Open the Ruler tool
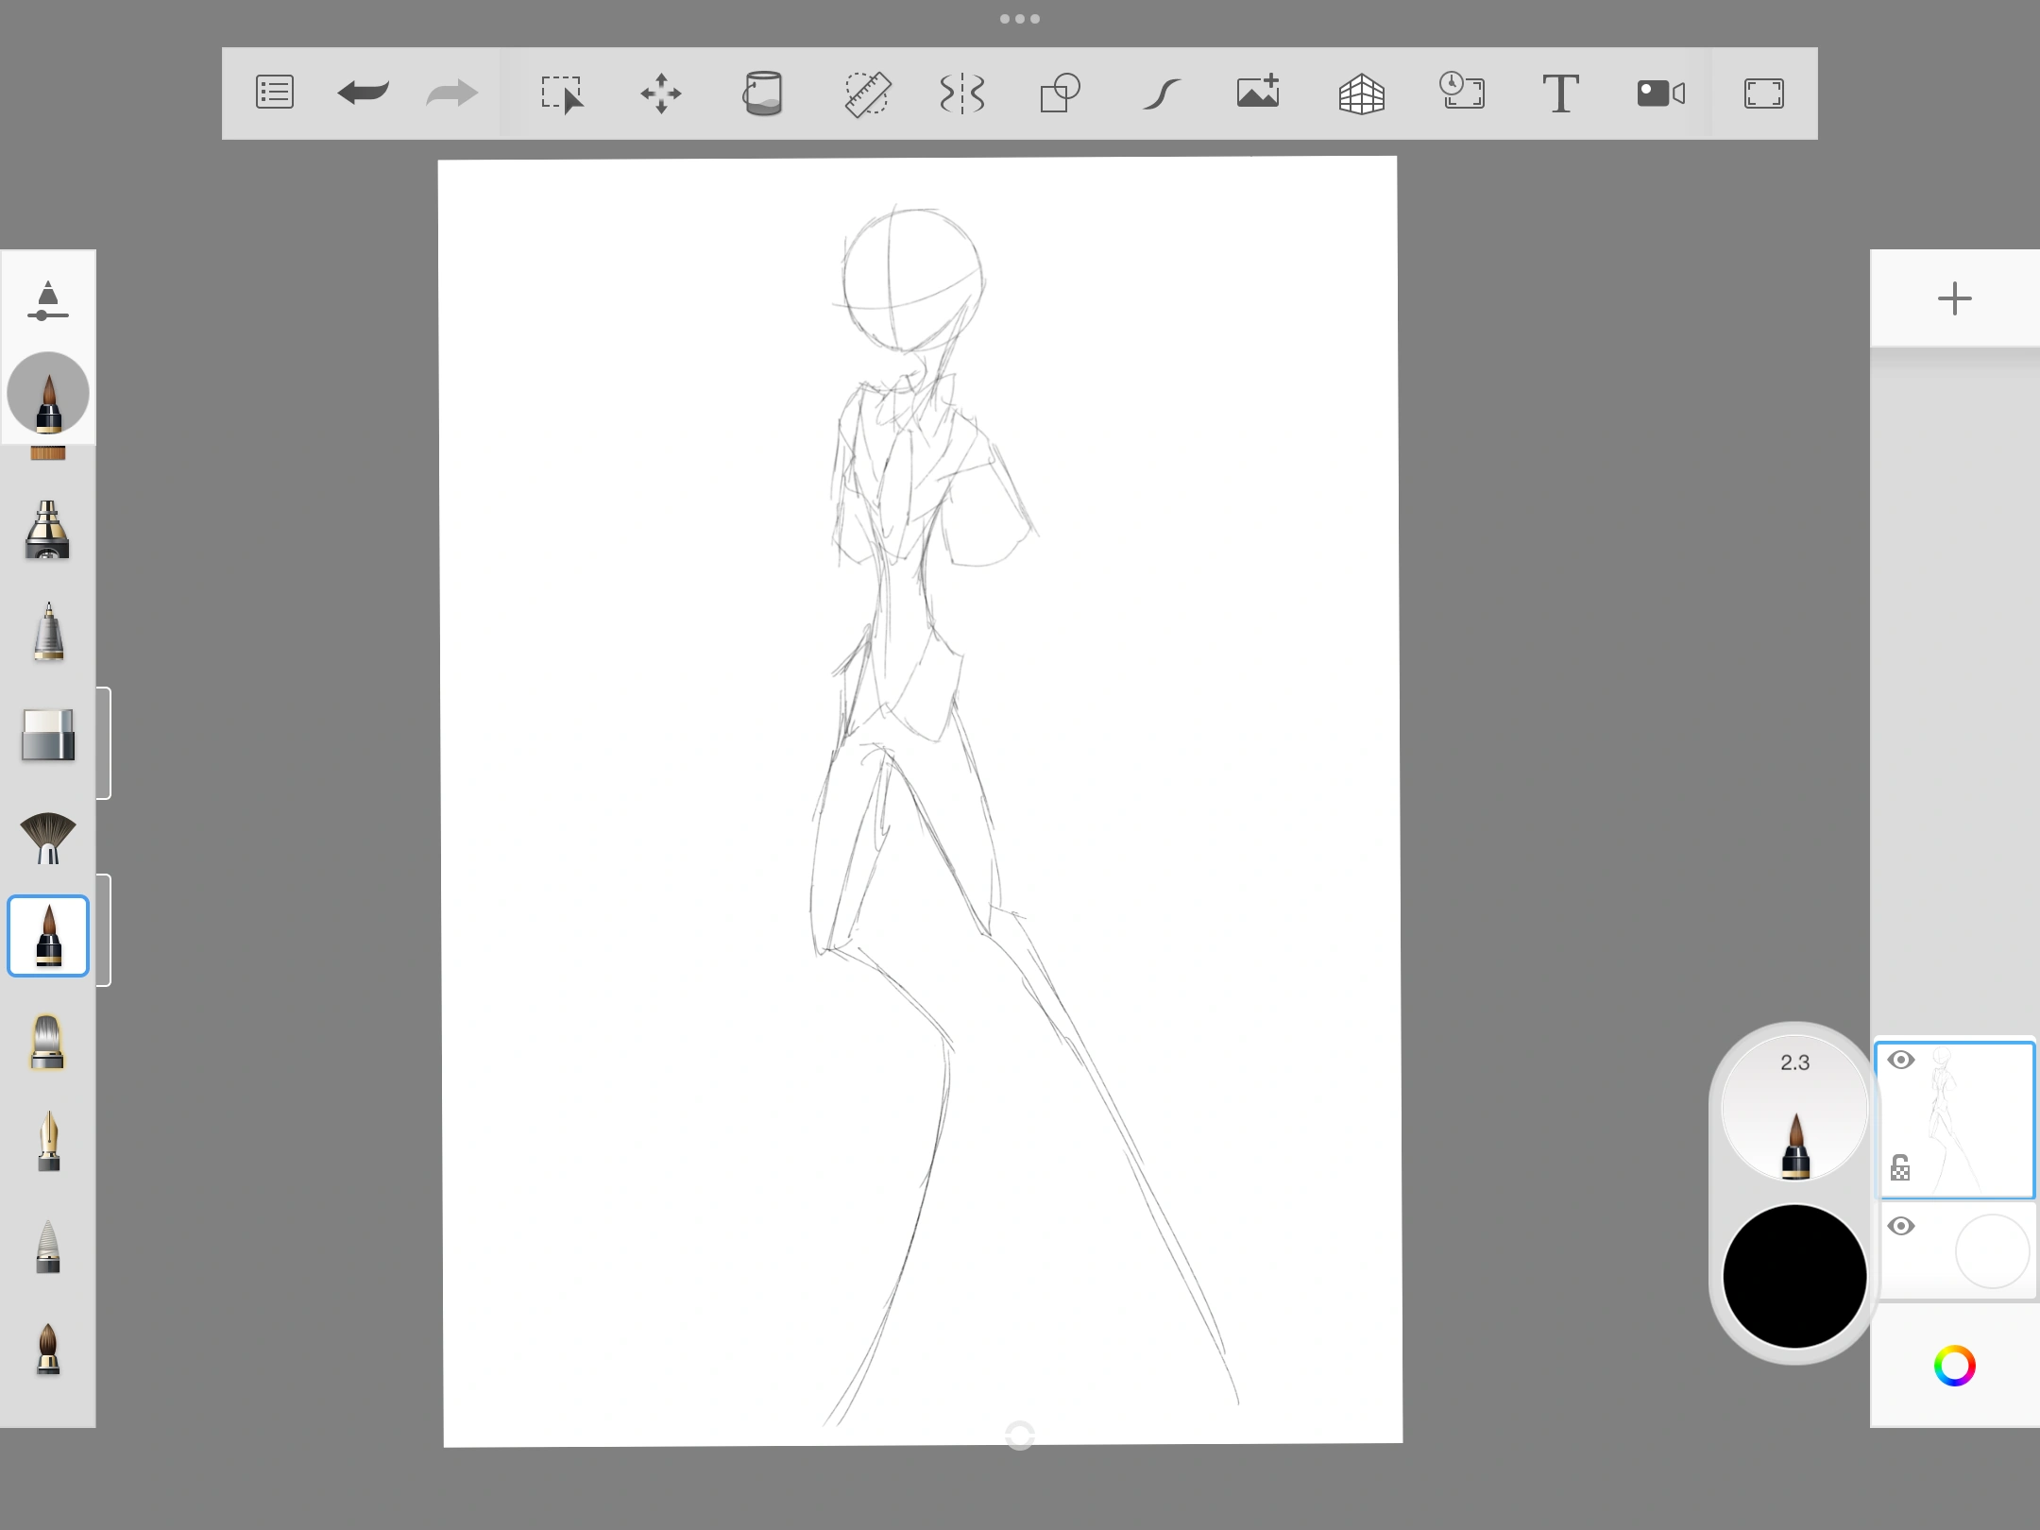The width and height of the screenshot is (2040, 1530). (x=867, y=93)
